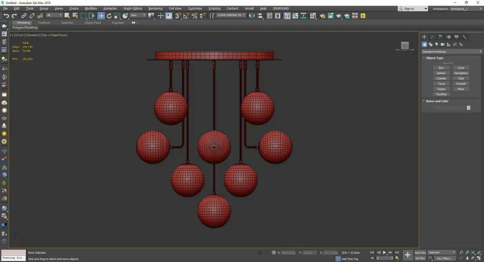Activate the Select and Move tool
The height and width of the screenshot is (262, 484).
[x=101, y=16]
